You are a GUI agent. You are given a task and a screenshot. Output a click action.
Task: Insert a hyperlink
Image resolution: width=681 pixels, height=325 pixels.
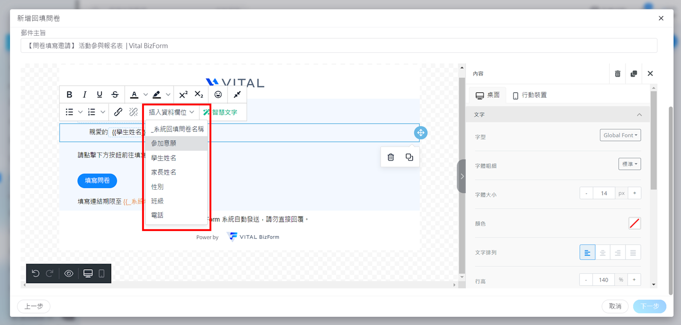click(x=118, y=112)
